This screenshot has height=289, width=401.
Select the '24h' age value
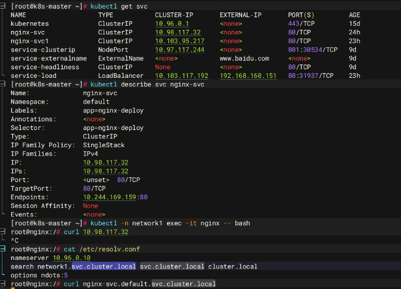[x=354, y=32]
